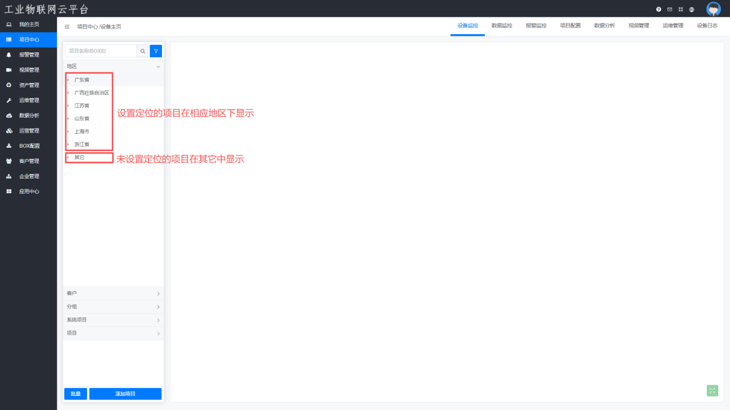Screen dimensions: 730x410
Task: Open the user avatar menu
Action: 713,9
